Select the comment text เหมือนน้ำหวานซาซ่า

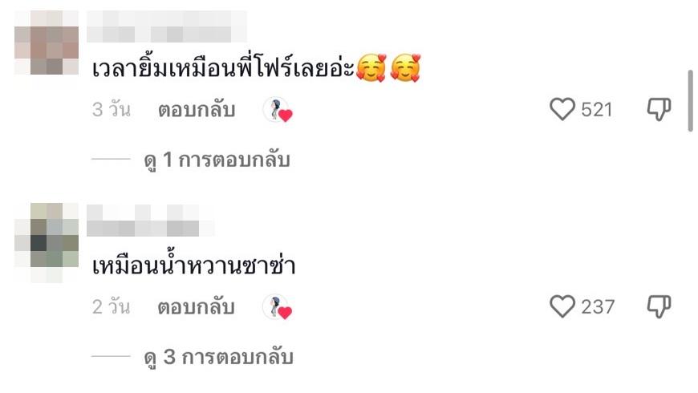[x=193, y=265]
